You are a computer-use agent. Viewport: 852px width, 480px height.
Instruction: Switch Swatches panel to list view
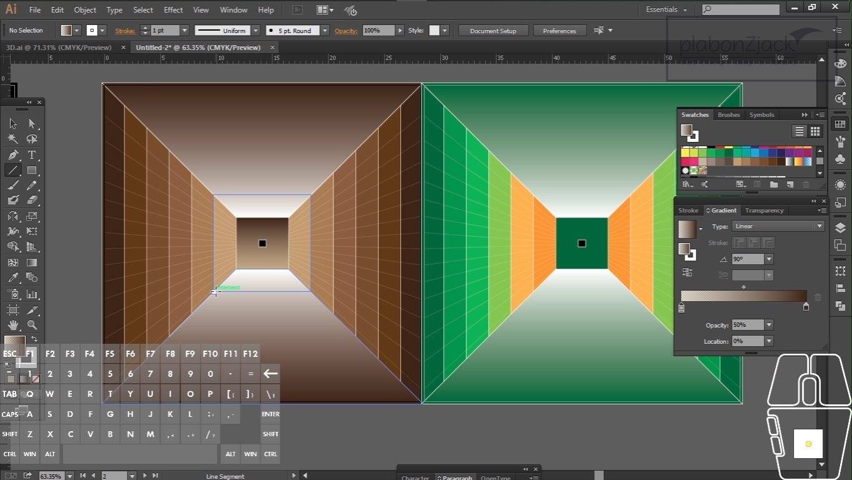coord(800,131)
